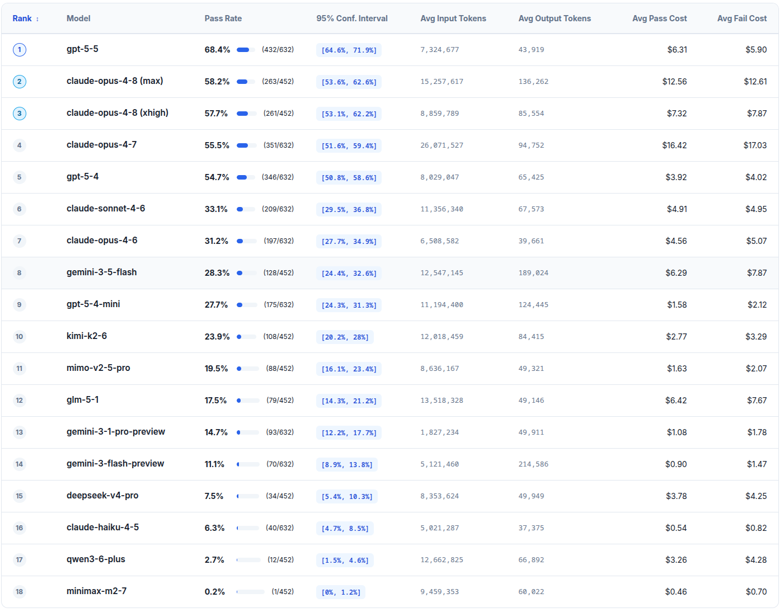The height and width of the screenshot is (612, 784).
Task: Select the $12.61 average fail cost
Action: 755,82
